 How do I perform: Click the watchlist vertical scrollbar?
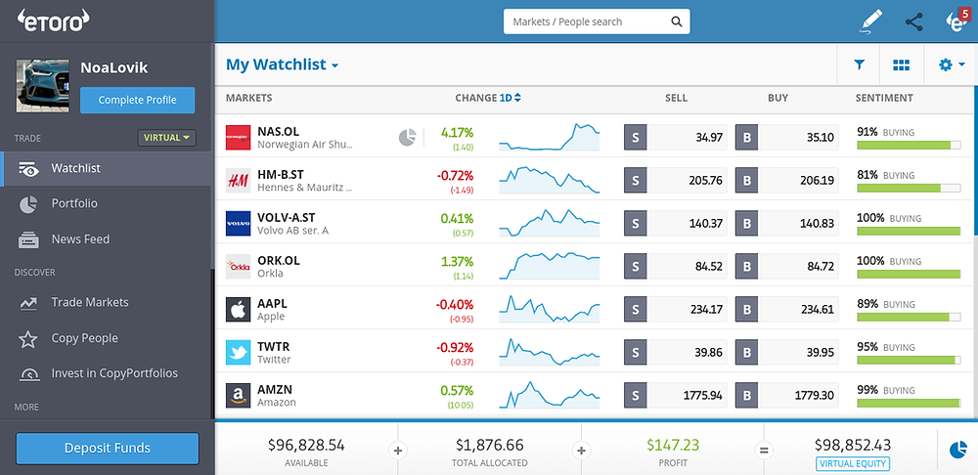(x=975, y=162)
